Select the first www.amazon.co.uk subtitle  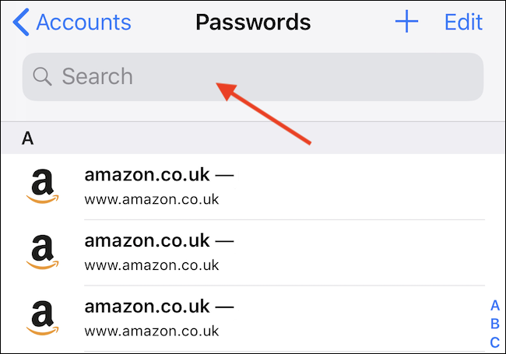click(x=152, y=200)
